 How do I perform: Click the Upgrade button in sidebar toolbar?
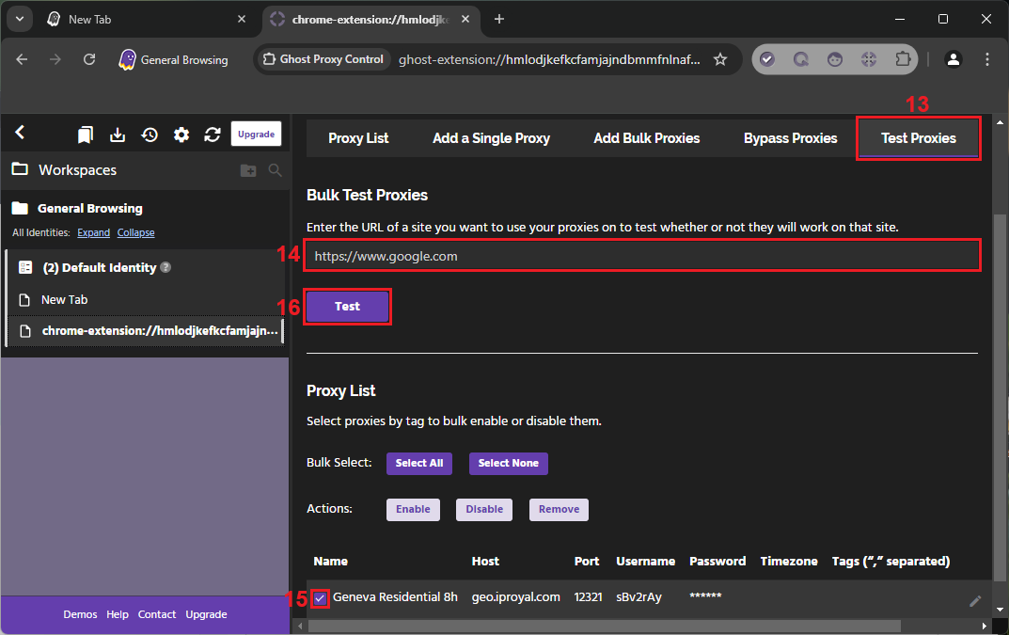click(256, 134)
